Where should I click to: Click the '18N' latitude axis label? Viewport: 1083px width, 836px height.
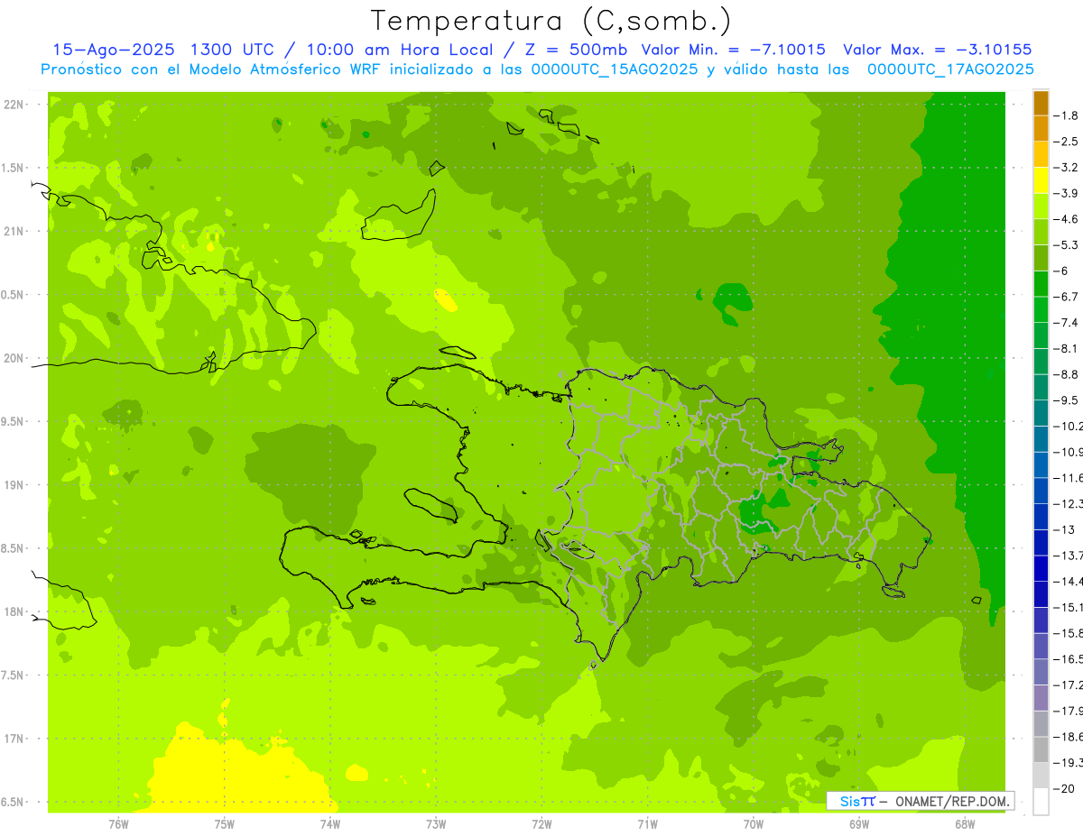point(14,611)
